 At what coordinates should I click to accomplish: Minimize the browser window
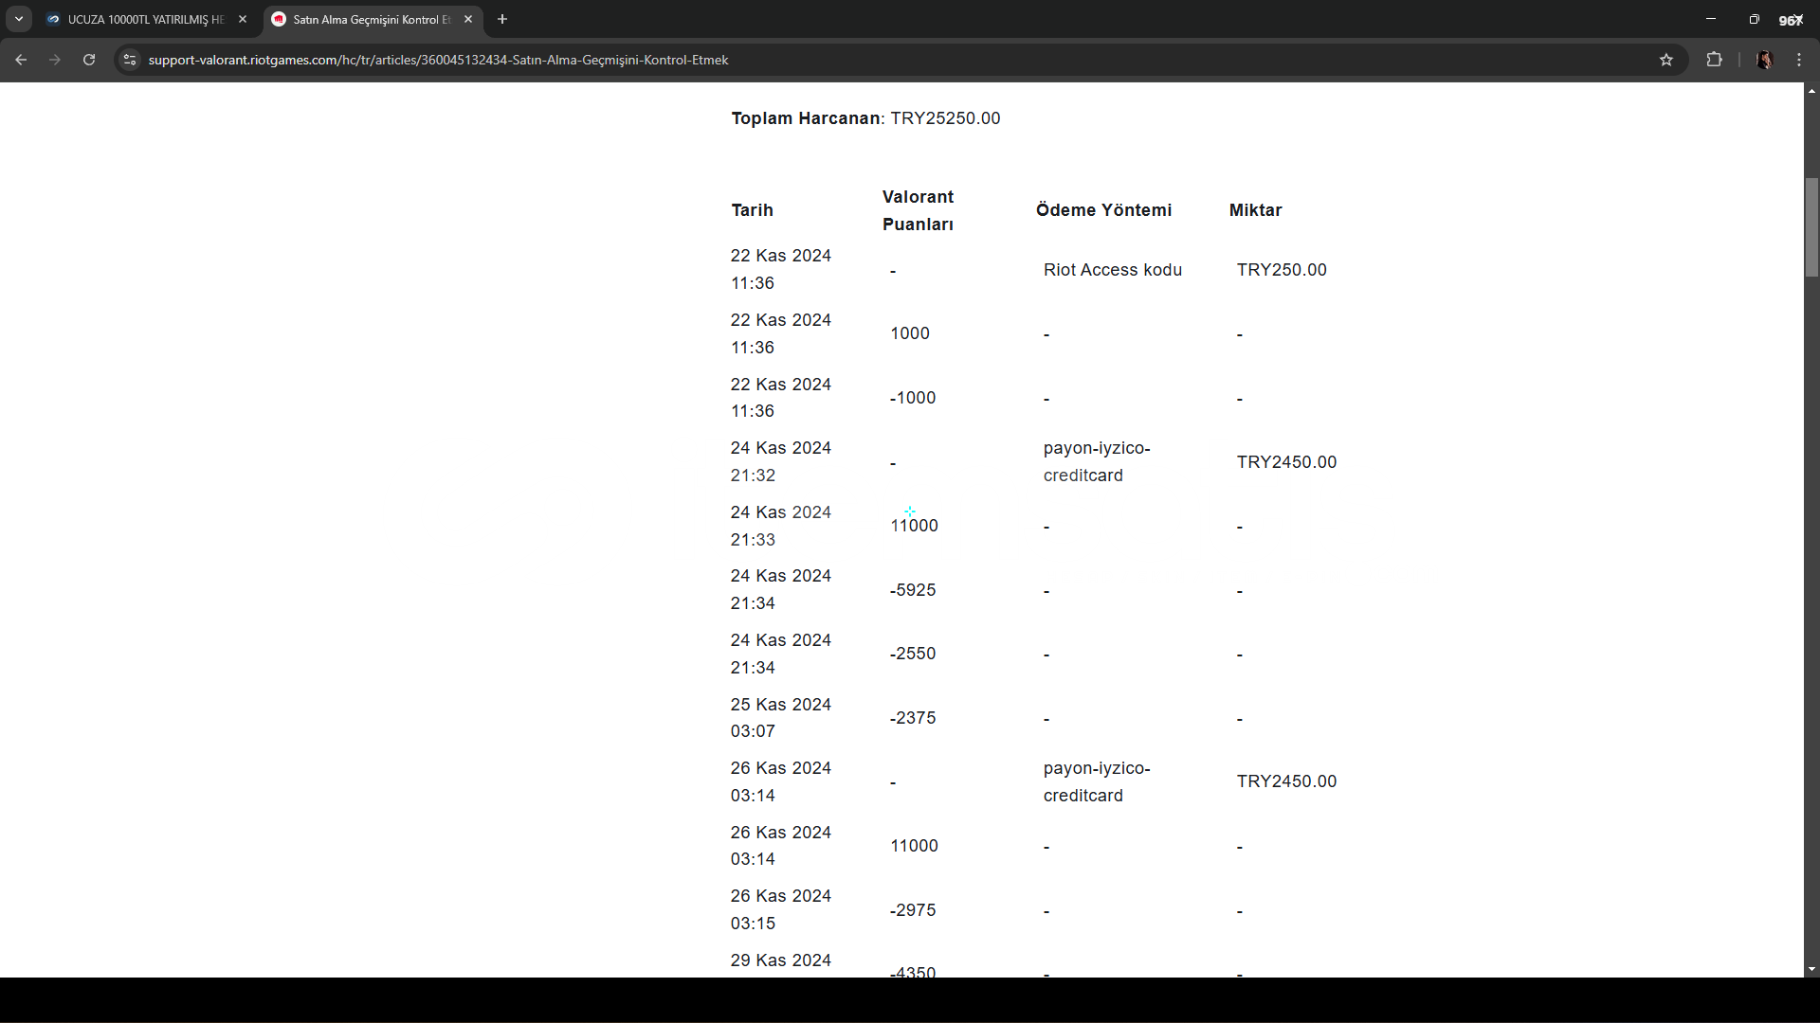pos(1711,19)
